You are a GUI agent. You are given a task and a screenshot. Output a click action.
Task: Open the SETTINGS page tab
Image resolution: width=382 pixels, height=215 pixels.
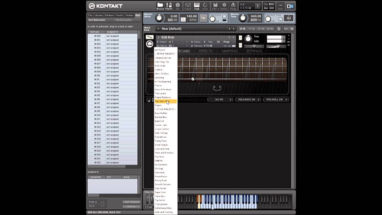[254, 51]
